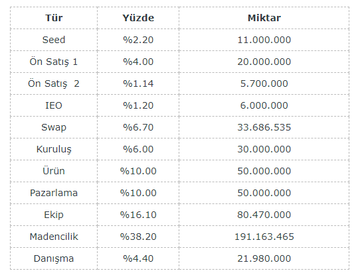358x275 pixels.
Task: Click the Ürün row label
Action: pyautogui.click(x=54, y=171)
